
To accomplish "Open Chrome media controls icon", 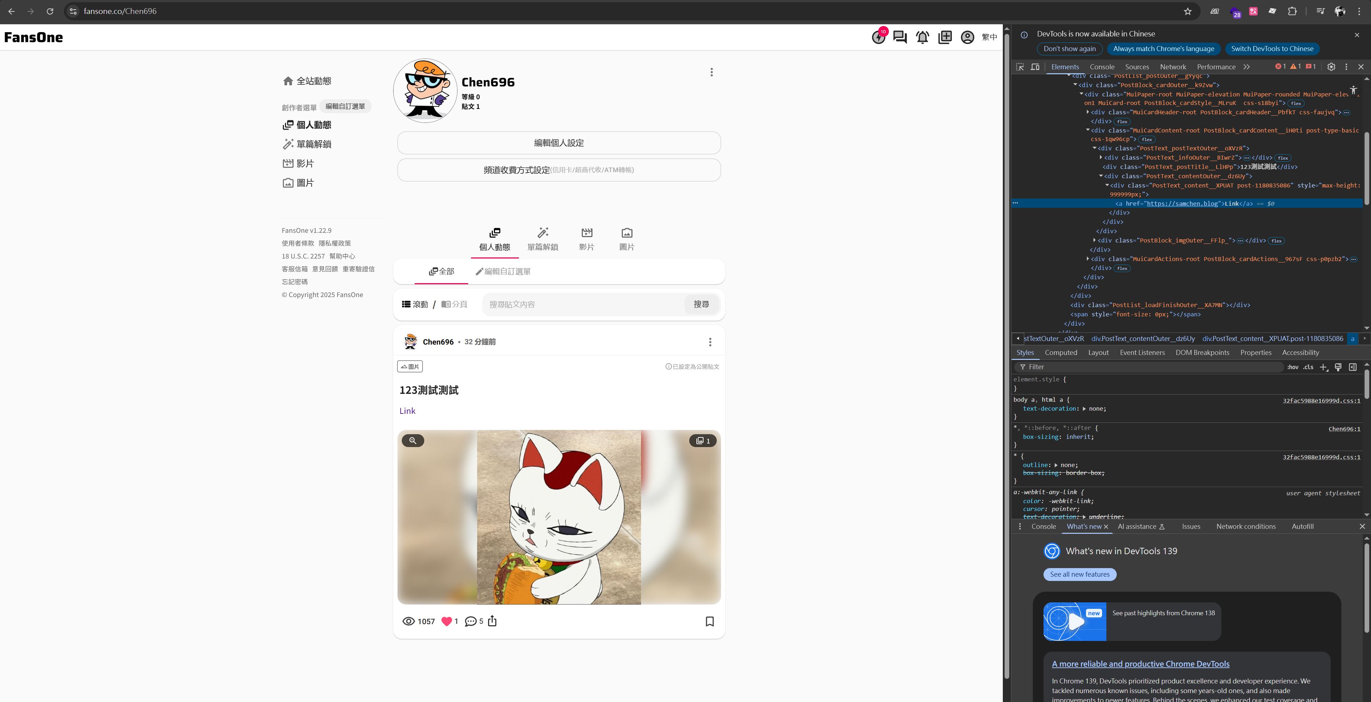I will point(1320,11).
